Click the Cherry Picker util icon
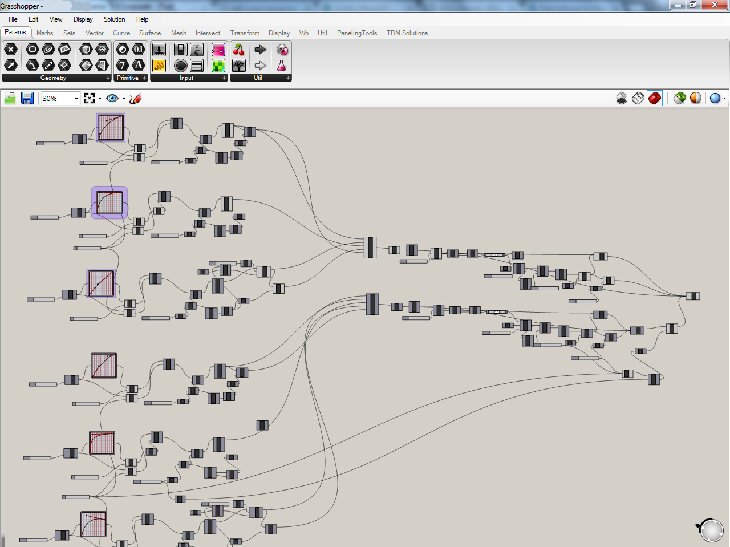 [239, 50]
